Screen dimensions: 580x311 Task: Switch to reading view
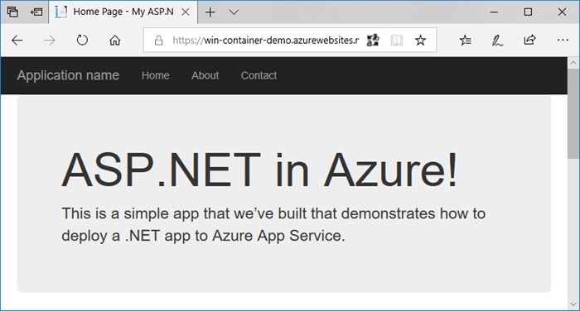coord(397,41)
